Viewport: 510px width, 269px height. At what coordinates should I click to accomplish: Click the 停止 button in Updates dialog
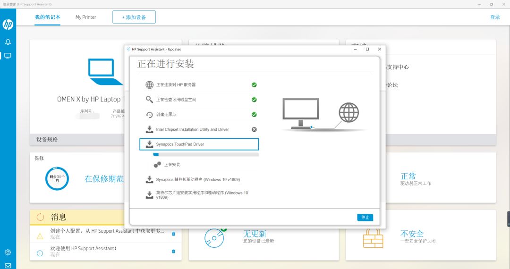(x=365, y=218)
